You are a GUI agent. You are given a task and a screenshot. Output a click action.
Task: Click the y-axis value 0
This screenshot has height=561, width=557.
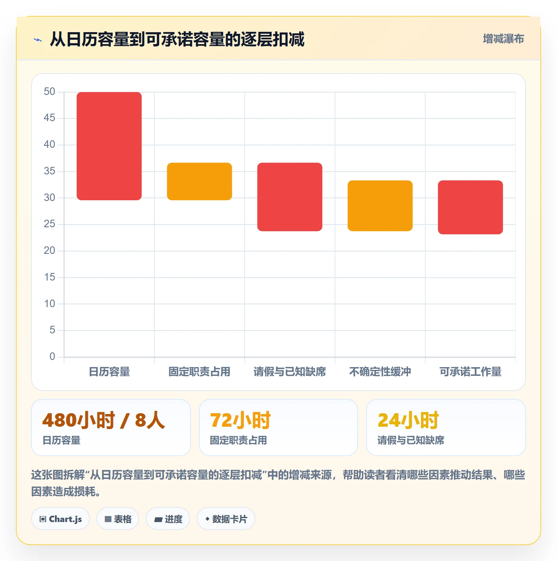pos(52,357)
